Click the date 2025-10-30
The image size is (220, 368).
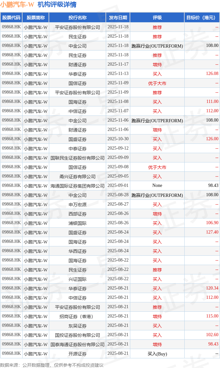click(118, 139)
